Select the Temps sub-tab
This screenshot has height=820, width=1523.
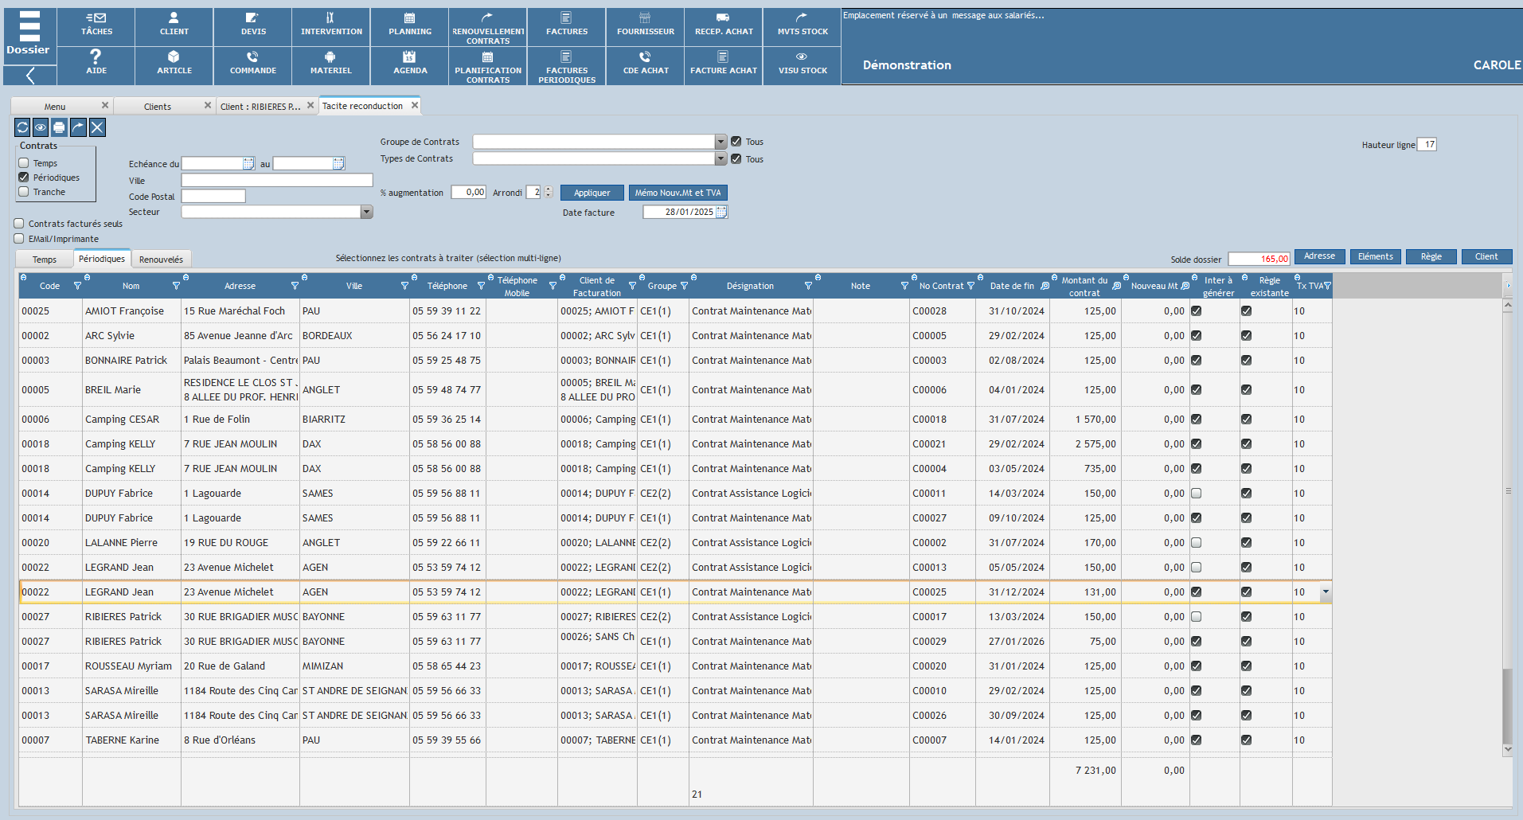[45, 259]
